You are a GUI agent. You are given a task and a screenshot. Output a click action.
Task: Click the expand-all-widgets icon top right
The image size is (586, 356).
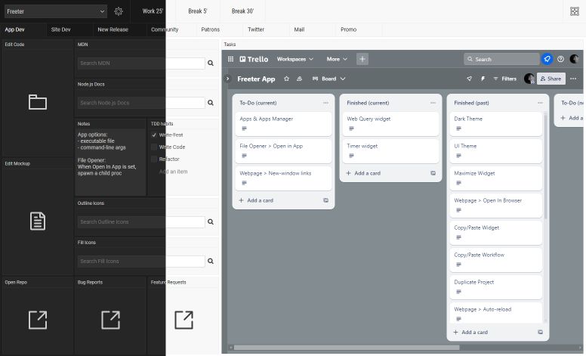coord(575,11)
